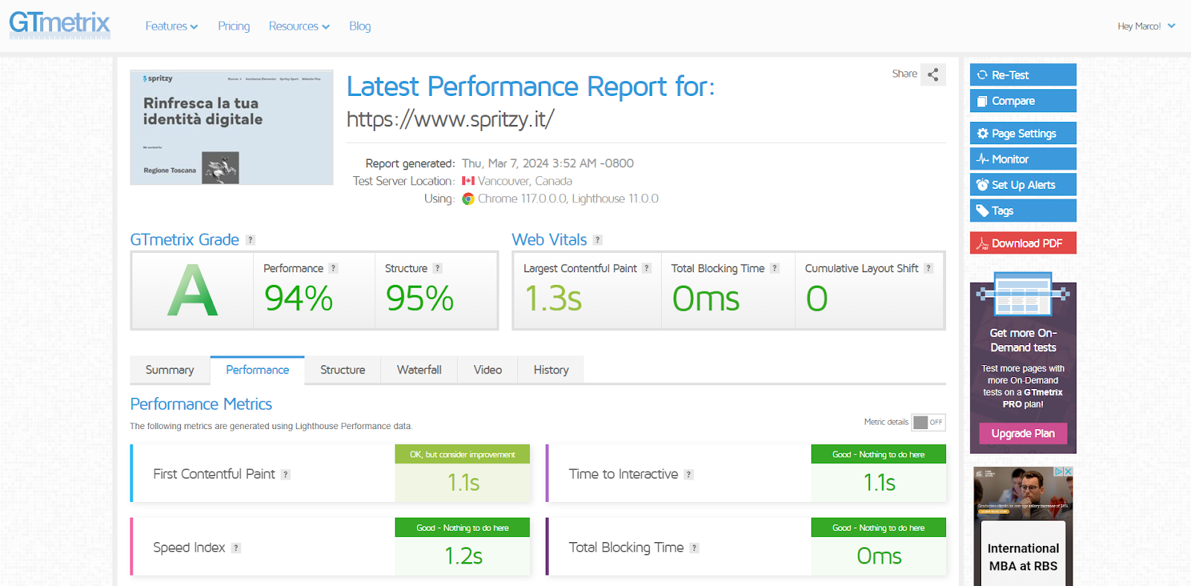Viewport: 1191px width, 586px height.
Task: Click the Upgrade Plan button
Action: tap(1023, 434)
